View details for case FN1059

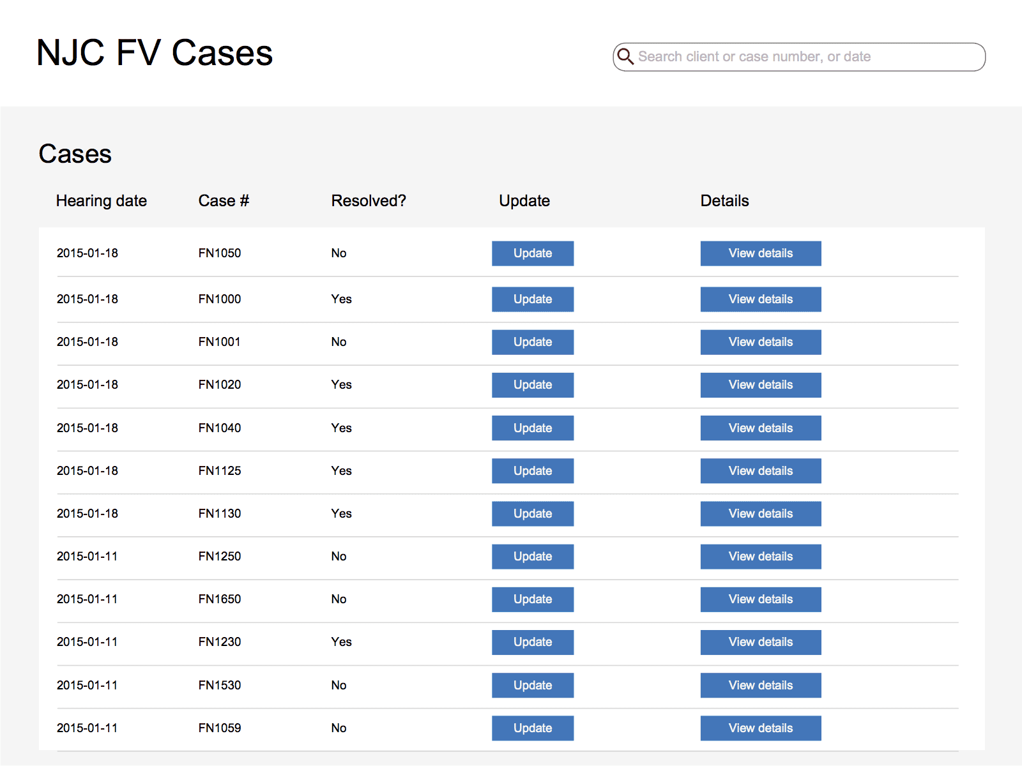point(761,728)
